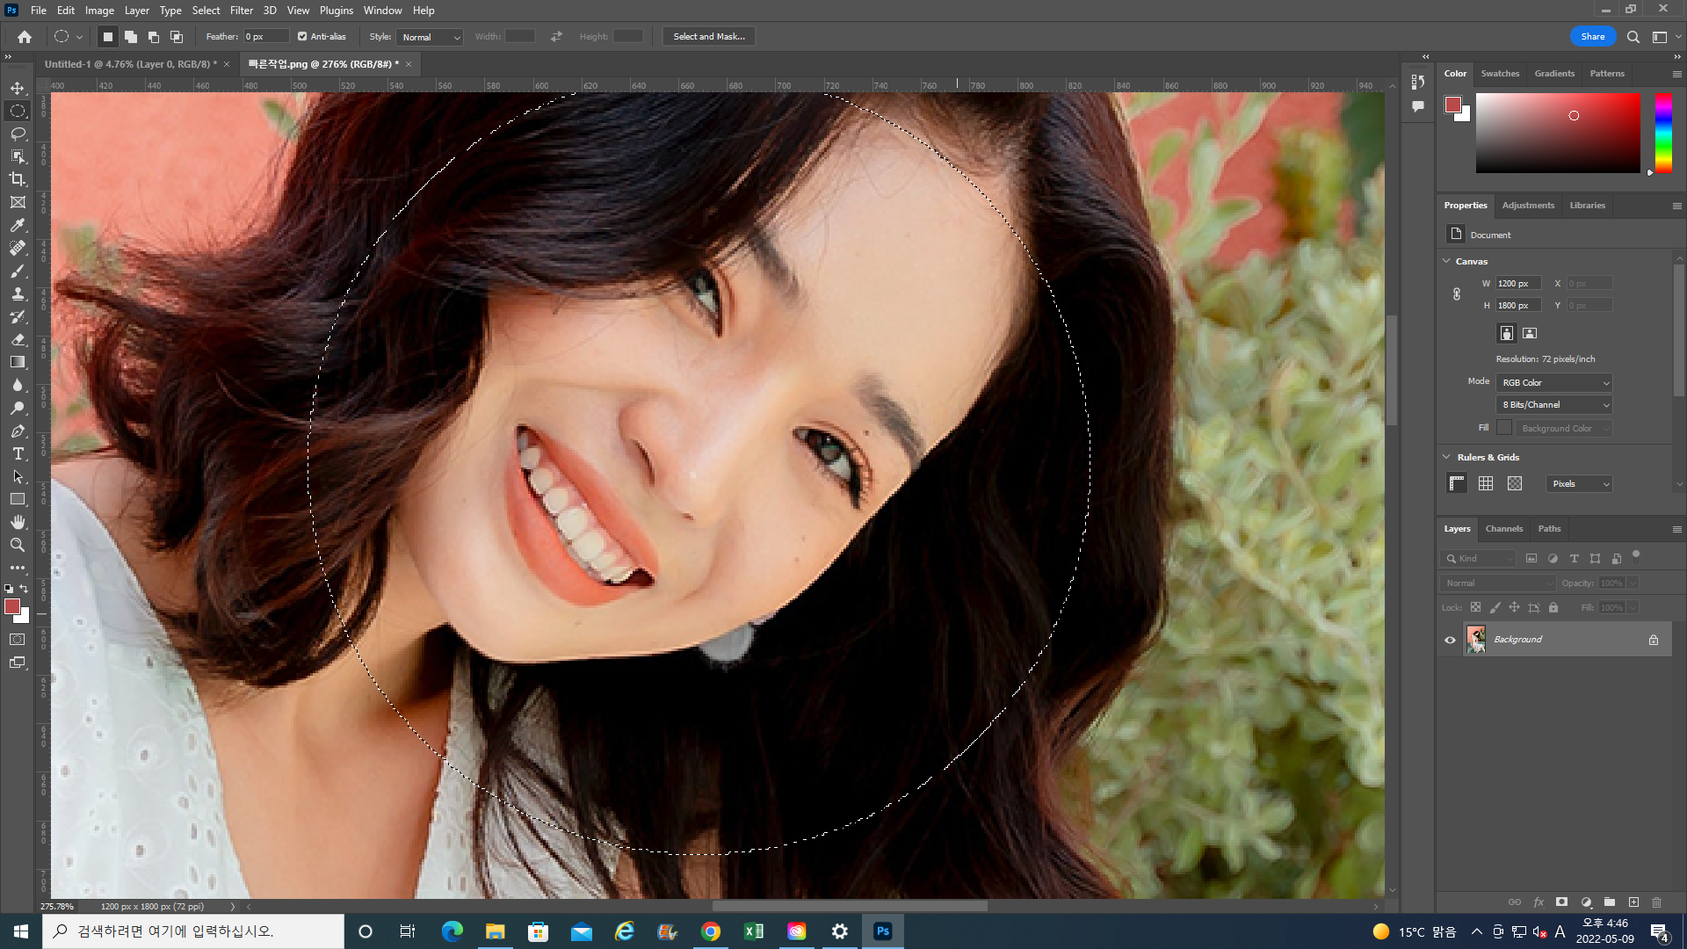Toggle the grid icon in Rulers & Grids
This screenshot has width=1687, height=949.
pyautogui.click(x=1486, y=483)
